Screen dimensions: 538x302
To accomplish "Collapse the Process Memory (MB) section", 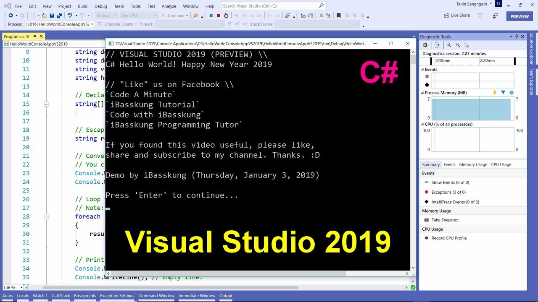I will pyautogui.click(x=422, y=93).
